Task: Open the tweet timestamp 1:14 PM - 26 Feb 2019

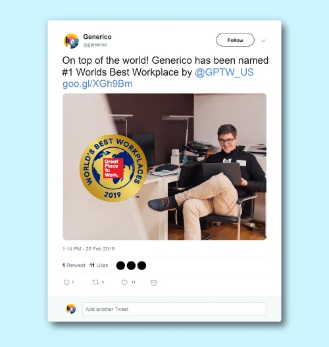Action: (88, 248)
